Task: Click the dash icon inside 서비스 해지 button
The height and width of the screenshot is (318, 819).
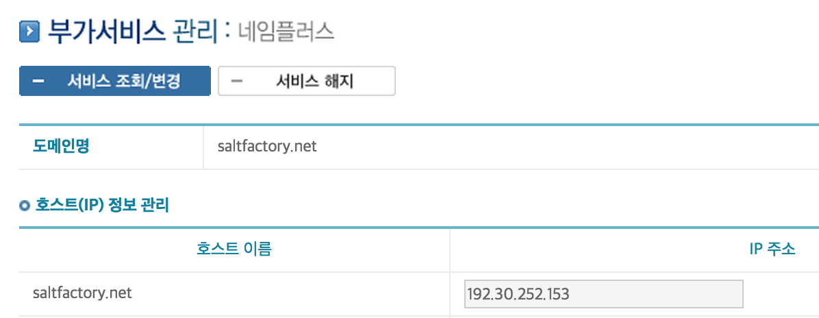Action: tap(237, 82)
